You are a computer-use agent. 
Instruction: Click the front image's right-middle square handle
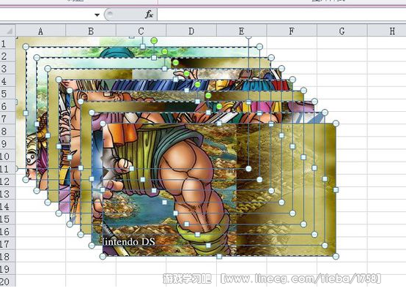coord(336,190)
